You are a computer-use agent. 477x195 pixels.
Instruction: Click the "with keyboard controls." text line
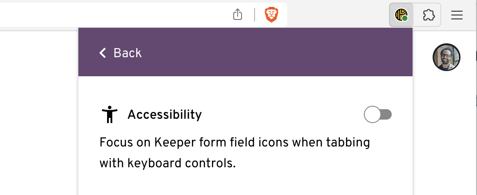pos(167,163)
